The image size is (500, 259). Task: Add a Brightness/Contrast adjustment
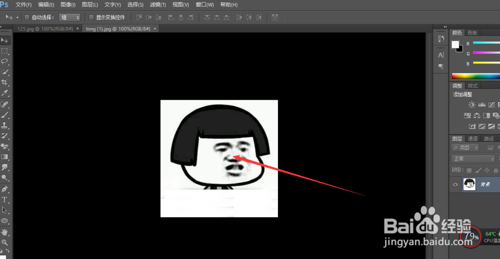click(472, 105)
